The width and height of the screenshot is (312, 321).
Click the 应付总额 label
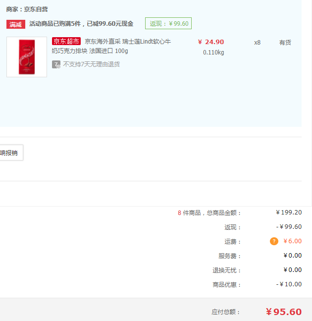coord(226,312)
